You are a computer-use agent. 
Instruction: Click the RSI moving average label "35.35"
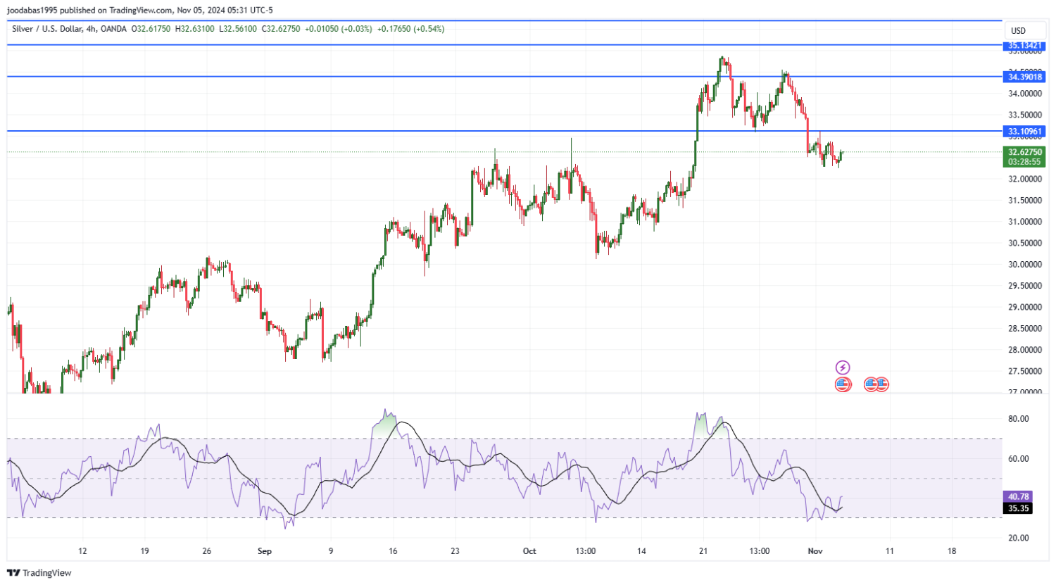pos(1018,508)
